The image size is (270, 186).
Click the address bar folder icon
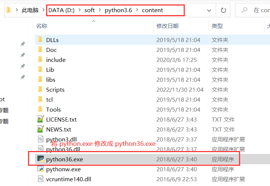click(8, 10)
